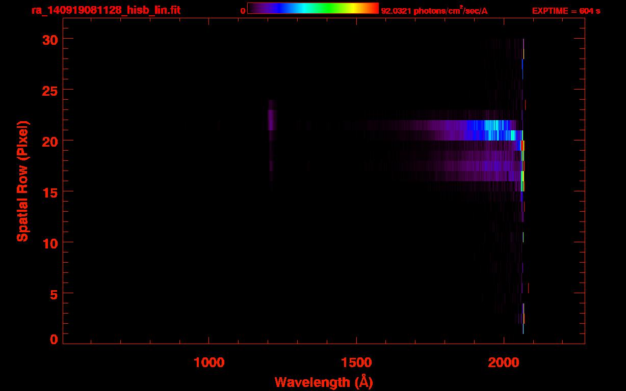This screenshot has width=626, height=391.
Task: Click the rainbow color scale bar
Action: [x=313, y=8]
